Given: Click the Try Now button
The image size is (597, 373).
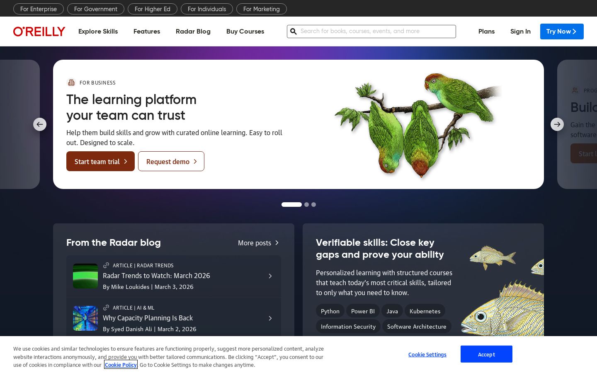Looking at the screenshot, I should pos(562,31).
